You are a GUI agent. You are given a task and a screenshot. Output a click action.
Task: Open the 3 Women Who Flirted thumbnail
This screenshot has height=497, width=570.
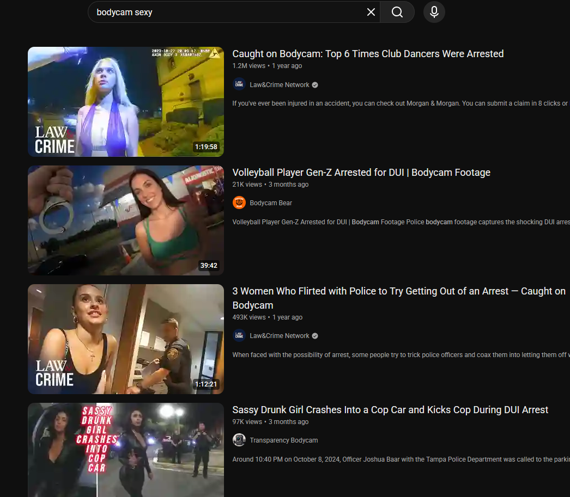[x=126, y=339]
